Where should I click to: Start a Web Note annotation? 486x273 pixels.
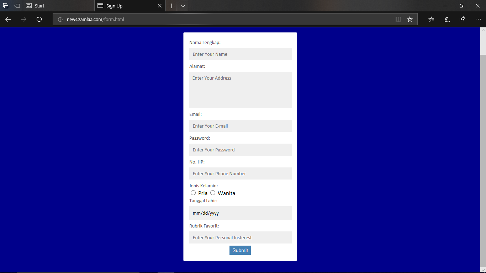[447, 19]
